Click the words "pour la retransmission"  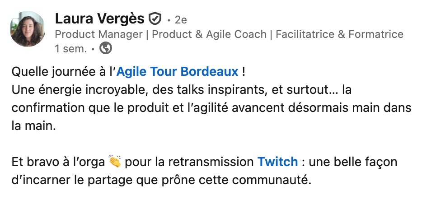(189, 162)
